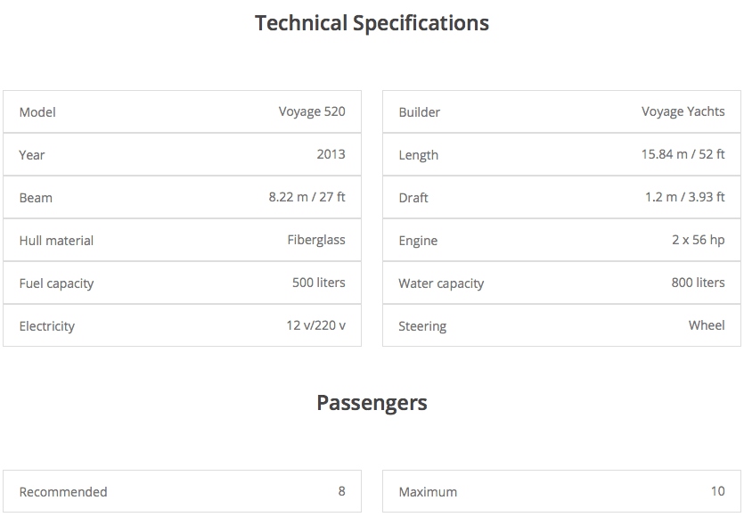Select the Electricity label

(47, 326)
